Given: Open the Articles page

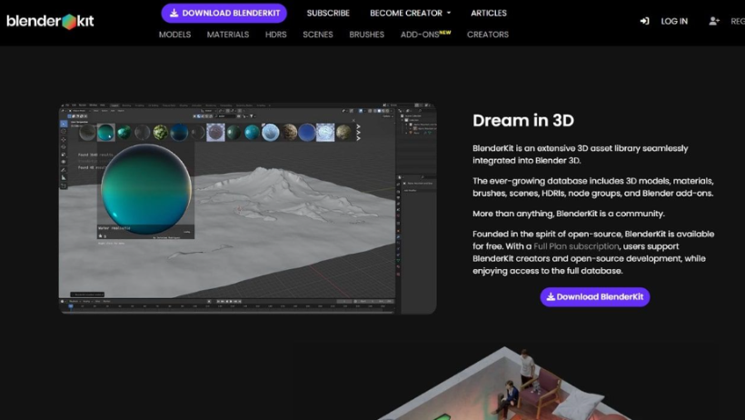Looking at the screenshot, I should tap(489, 14).
